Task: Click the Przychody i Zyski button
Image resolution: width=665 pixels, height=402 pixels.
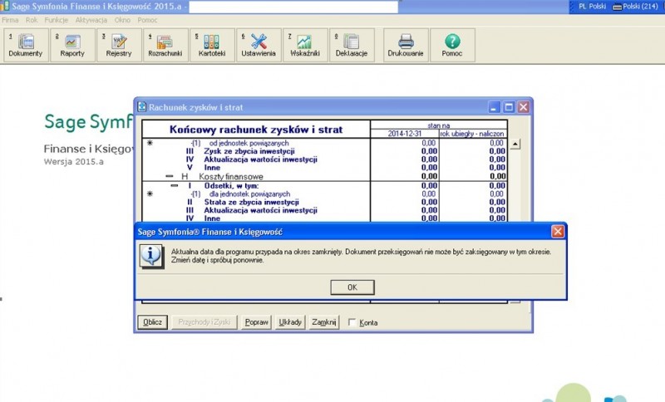Action: click(204, 322)
